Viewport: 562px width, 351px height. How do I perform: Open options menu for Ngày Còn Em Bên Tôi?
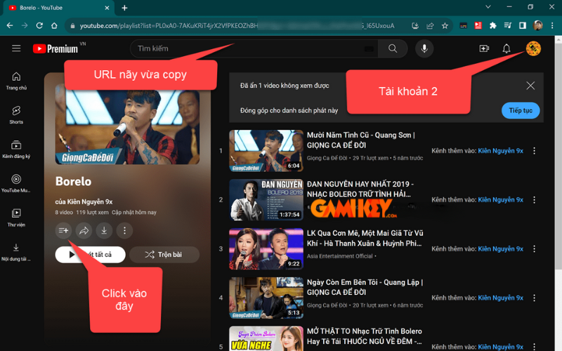tap(535, 298)
